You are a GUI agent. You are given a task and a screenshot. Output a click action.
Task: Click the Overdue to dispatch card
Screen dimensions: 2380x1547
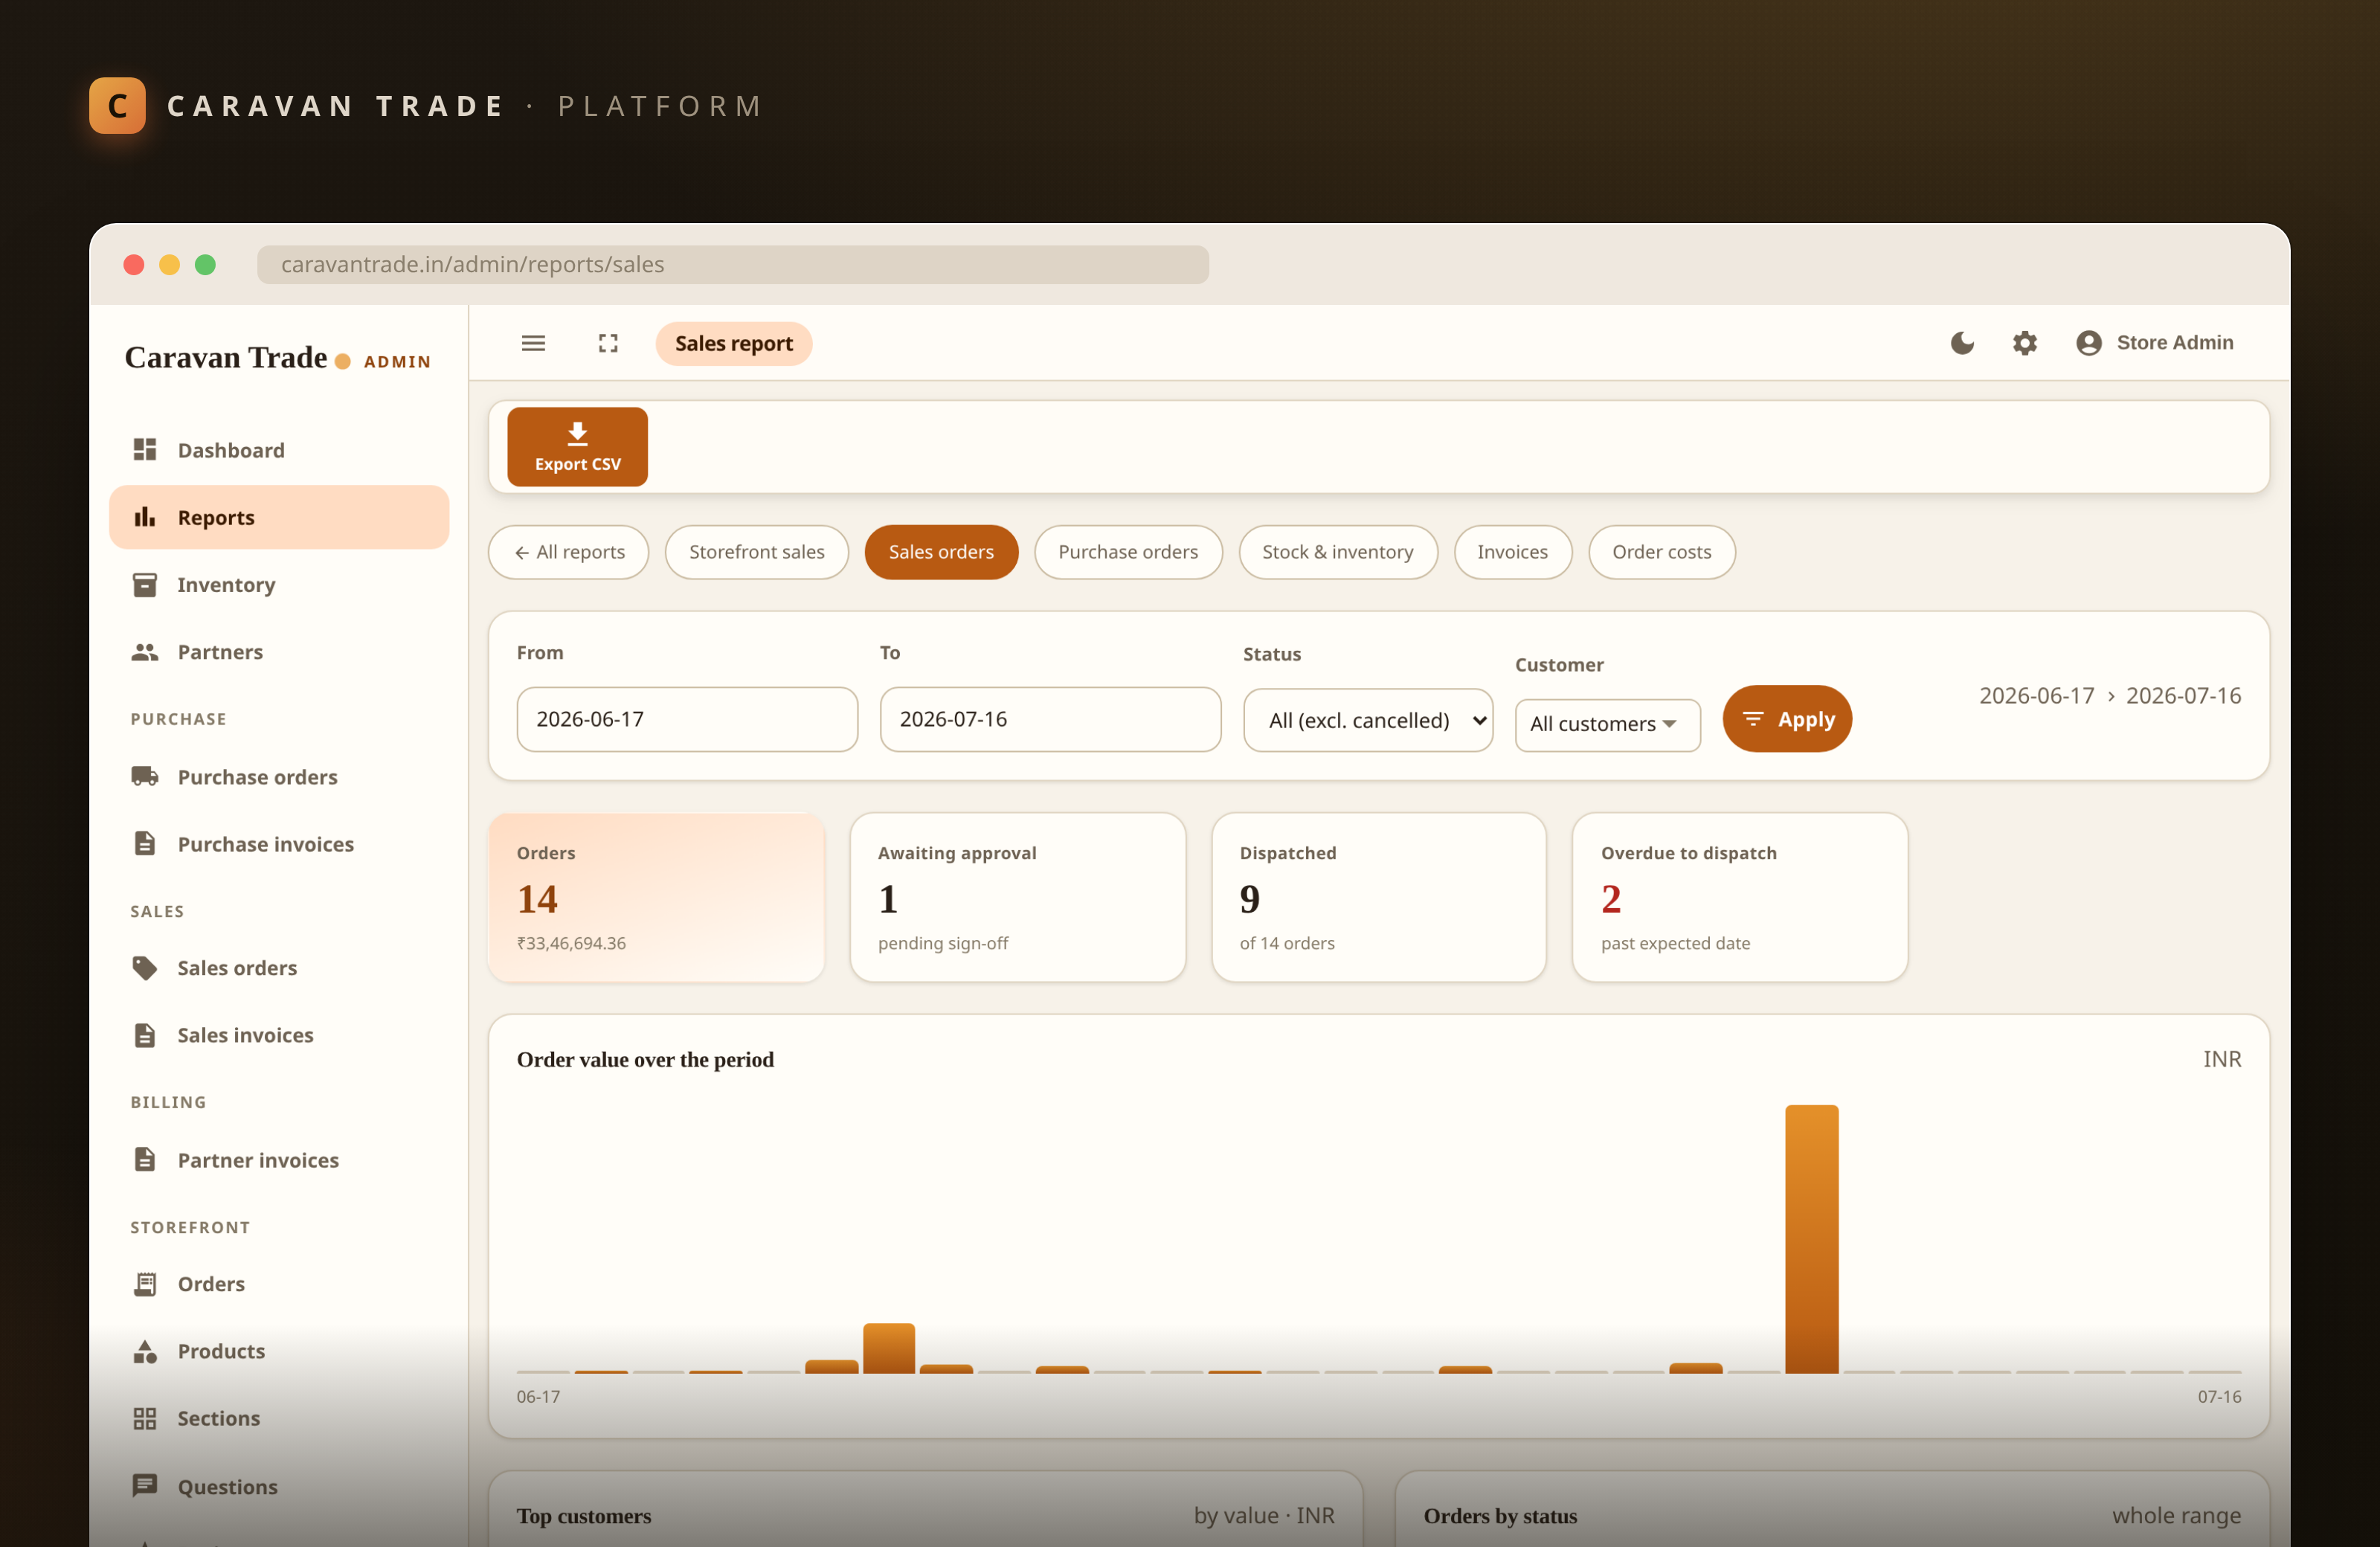(x=1739, y=897)
